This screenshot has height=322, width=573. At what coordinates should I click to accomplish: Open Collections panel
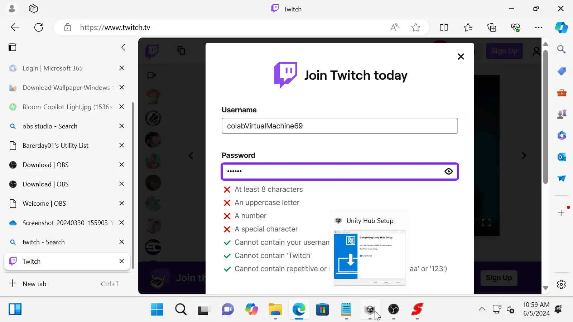pyautogui.click(x=492, y=27)
